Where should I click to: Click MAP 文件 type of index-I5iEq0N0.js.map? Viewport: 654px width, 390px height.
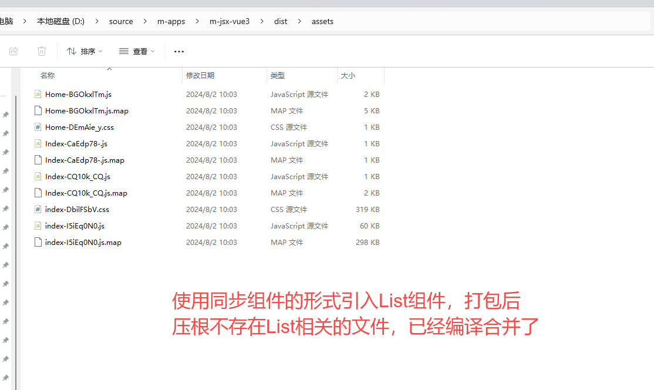(x=286, y=242)
